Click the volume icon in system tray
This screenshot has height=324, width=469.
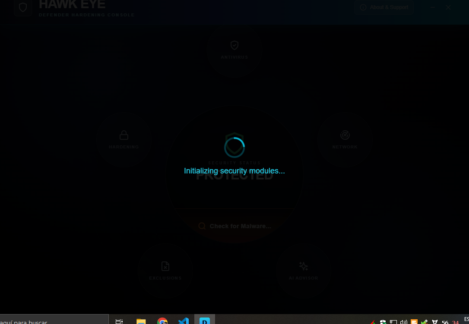pos(403,322)
